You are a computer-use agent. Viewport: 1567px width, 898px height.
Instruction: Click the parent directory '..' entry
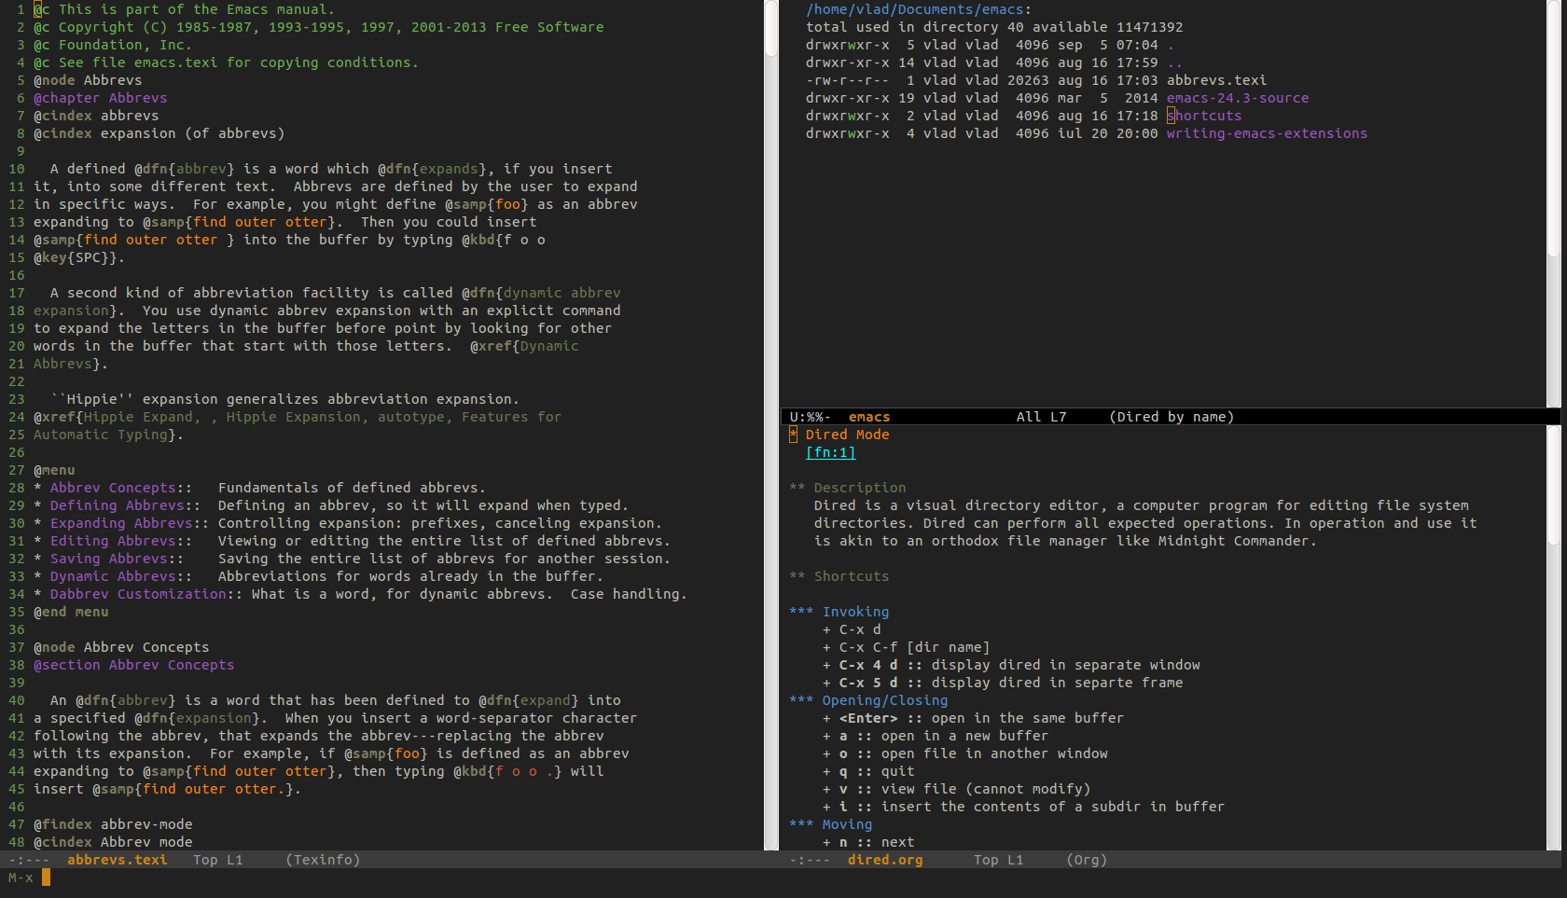click(1175, 62)
